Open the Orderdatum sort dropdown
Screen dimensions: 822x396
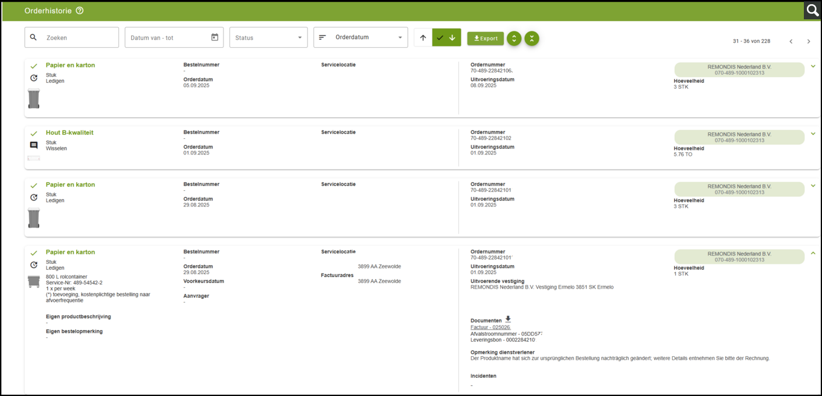[x=361, y=37]
